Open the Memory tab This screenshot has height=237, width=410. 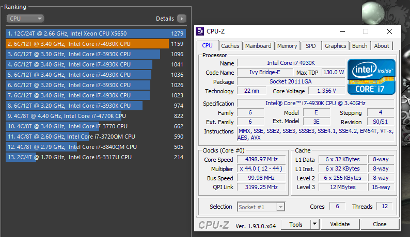287,46
